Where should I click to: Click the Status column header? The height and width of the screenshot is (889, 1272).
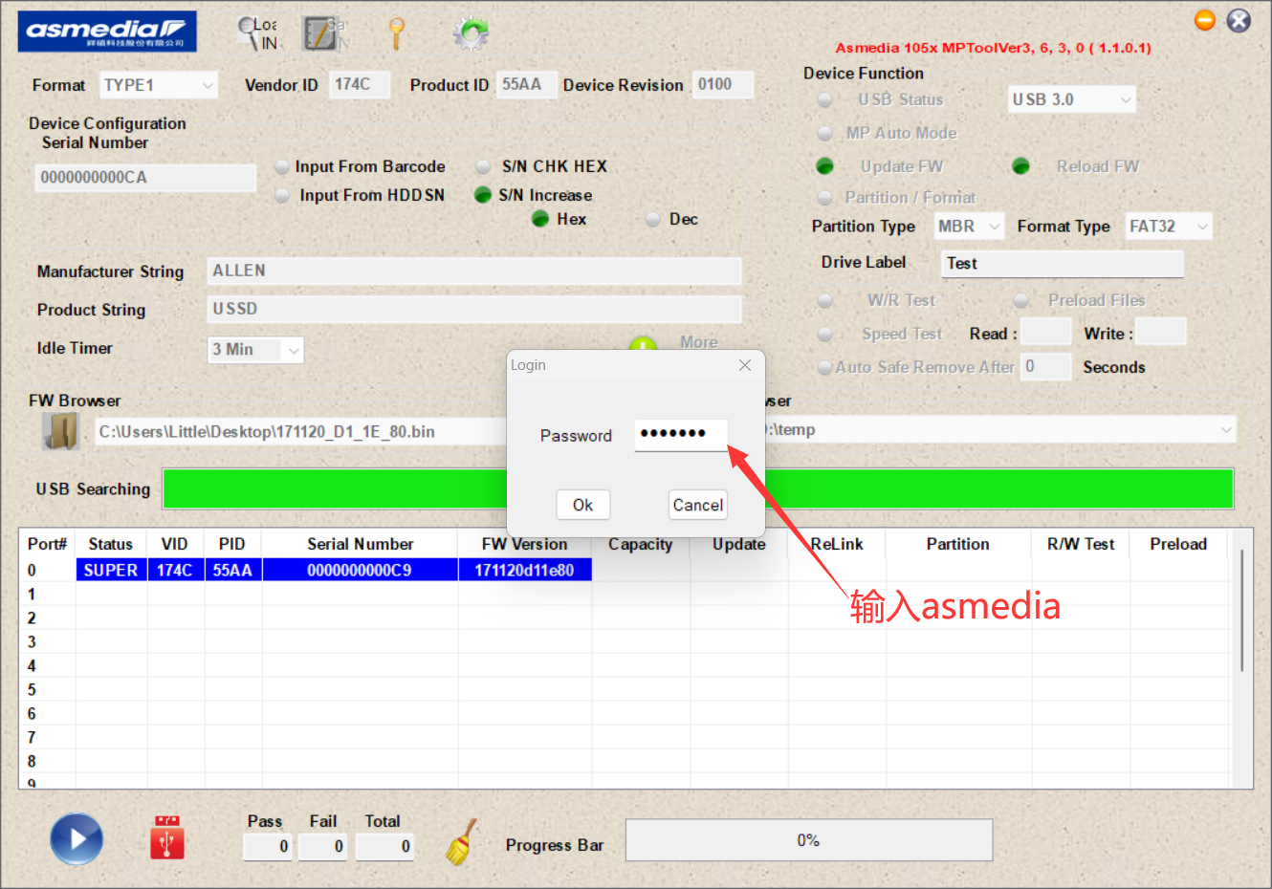coord(111,544)
